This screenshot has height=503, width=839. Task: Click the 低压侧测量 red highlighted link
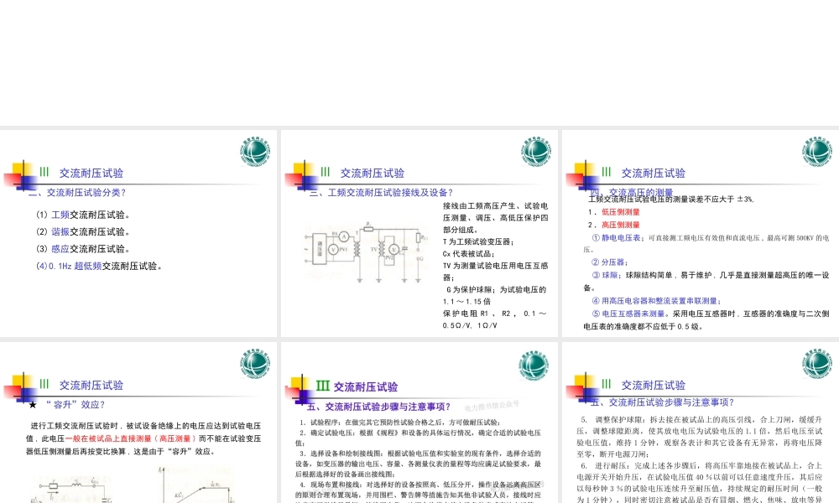(x=622, y=212)
